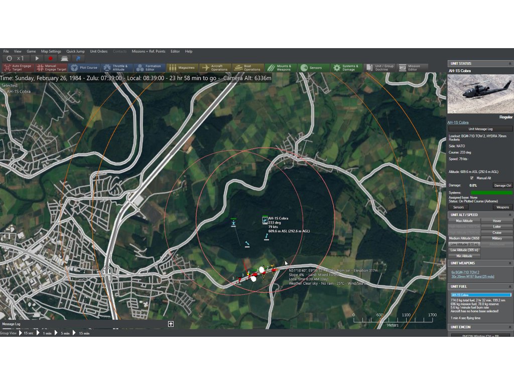
Task: Set throttle to Loiter
Action: pyautogui.click(x=496, y=227)
